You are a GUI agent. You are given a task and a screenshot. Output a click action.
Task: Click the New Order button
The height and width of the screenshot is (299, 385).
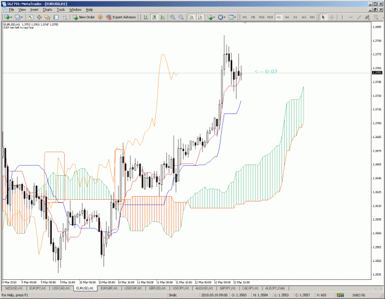pyautogui.click(x=84, y=17)
